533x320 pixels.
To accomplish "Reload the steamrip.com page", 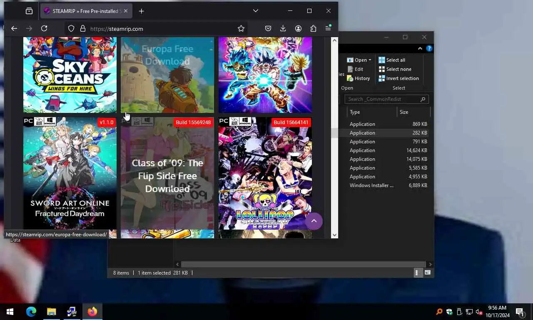I will [x=44, y=28].
